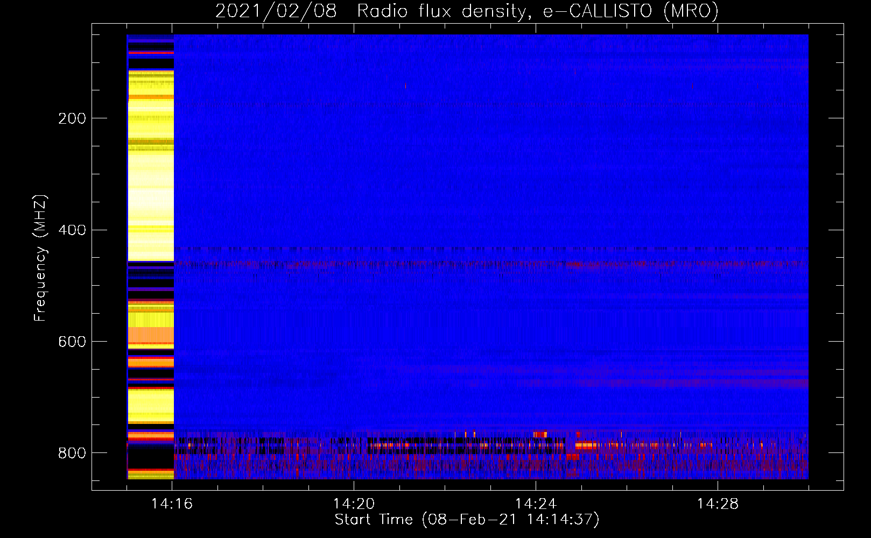Click the 14:28 time tick label
Screen dimensions: 871x538
718,504
